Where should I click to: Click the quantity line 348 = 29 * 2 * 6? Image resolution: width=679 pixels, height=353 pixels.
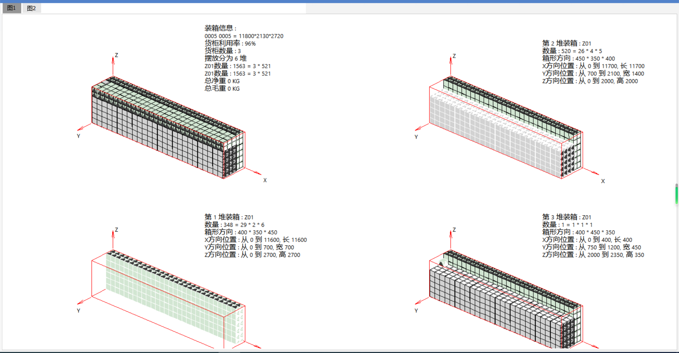click(x=234, y=225)
